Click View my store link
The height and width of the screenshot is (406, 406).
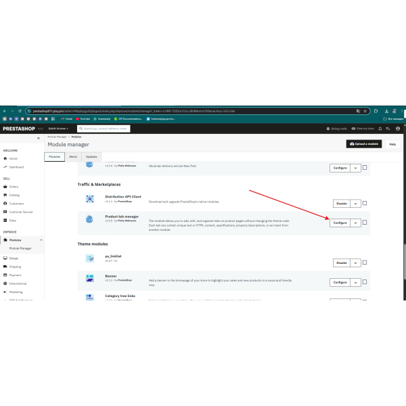363,129
